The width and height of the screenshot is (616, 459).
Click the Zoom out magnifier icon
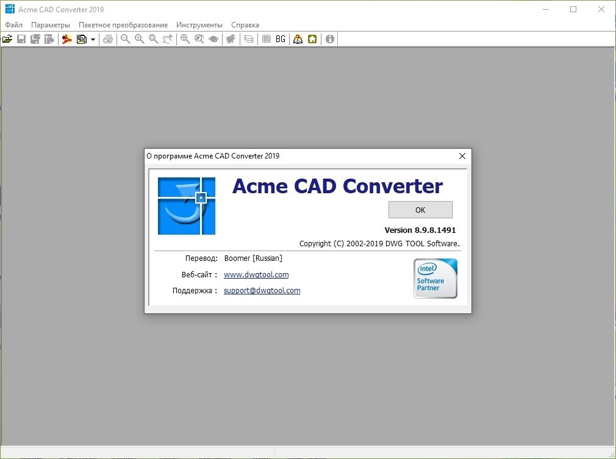125,39
